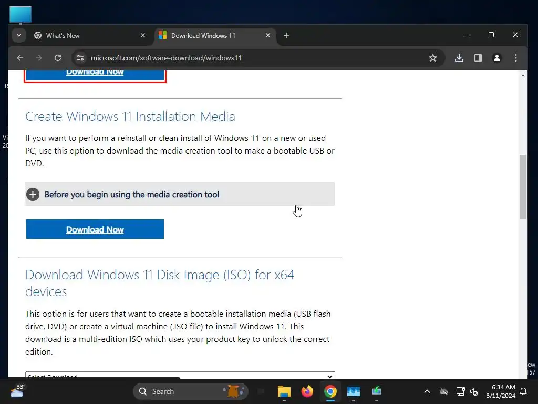Click the monitor desktop icon at top left
Screen dimensions: 538x404
tap(20, 15)
